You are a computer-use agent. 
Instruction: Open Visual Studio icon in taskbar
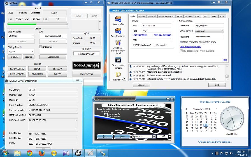[x=66, y=153]
